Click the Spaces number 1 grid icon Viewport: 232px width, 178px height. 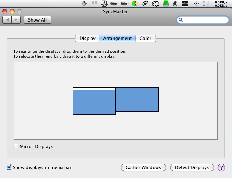pyautogui.click(x=185, y=4)
